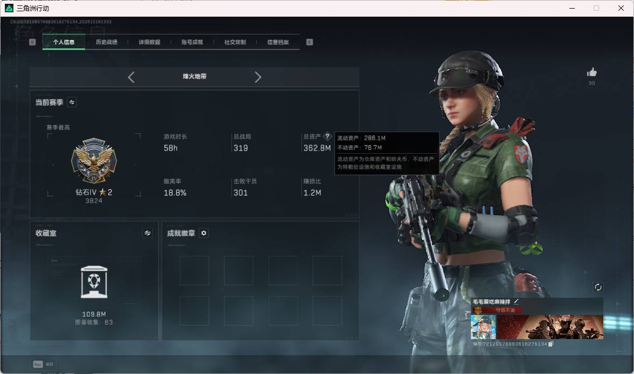Copy the player ID number with the copy icon
Viewport: 634px width, 374px height.
point(551,344)
